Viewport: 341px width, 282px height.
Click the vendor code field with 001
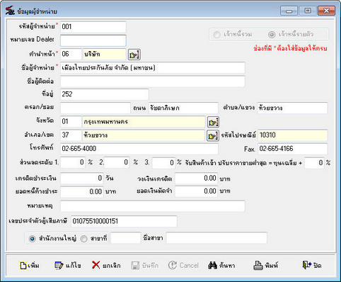[93, 27]
